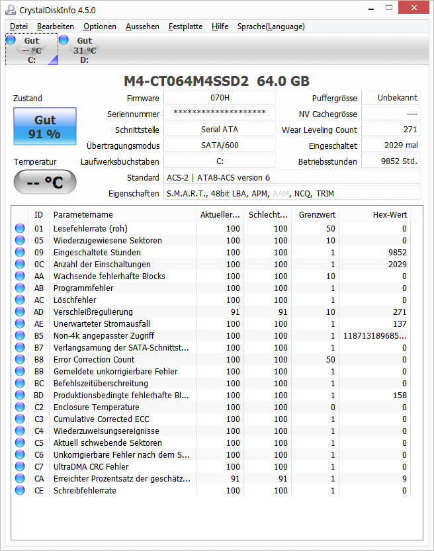Screen dimensions: 434x551
Task: Select the Unkorrigierbare Fehler nach dem S... row
Action: 211,454
